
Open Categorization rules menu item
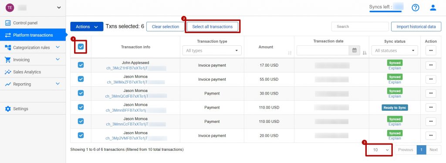(33, 47)
